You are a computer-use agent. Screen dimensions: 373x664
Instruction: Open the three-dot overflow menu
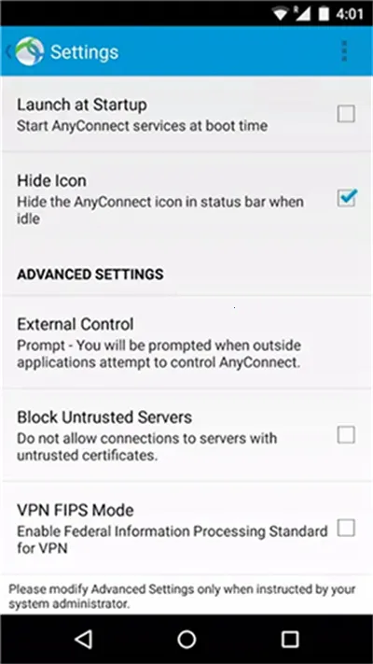coord(344,51)
